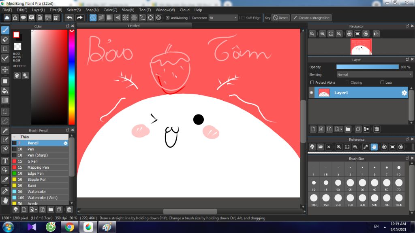This screenshot has width=415, height=233.
Task: Select the Hand tool in left toolbar
Action: click(x=5, y=201)
